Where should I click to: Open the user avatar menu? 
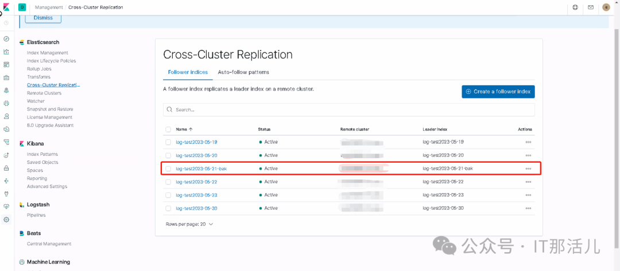tap(606, 7)
